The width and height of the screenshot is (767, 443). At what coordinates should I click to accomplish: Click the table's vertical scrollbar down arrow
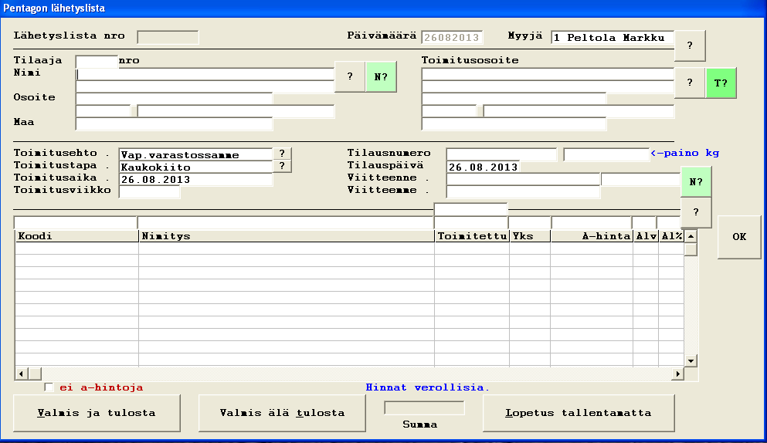point(691,360)
